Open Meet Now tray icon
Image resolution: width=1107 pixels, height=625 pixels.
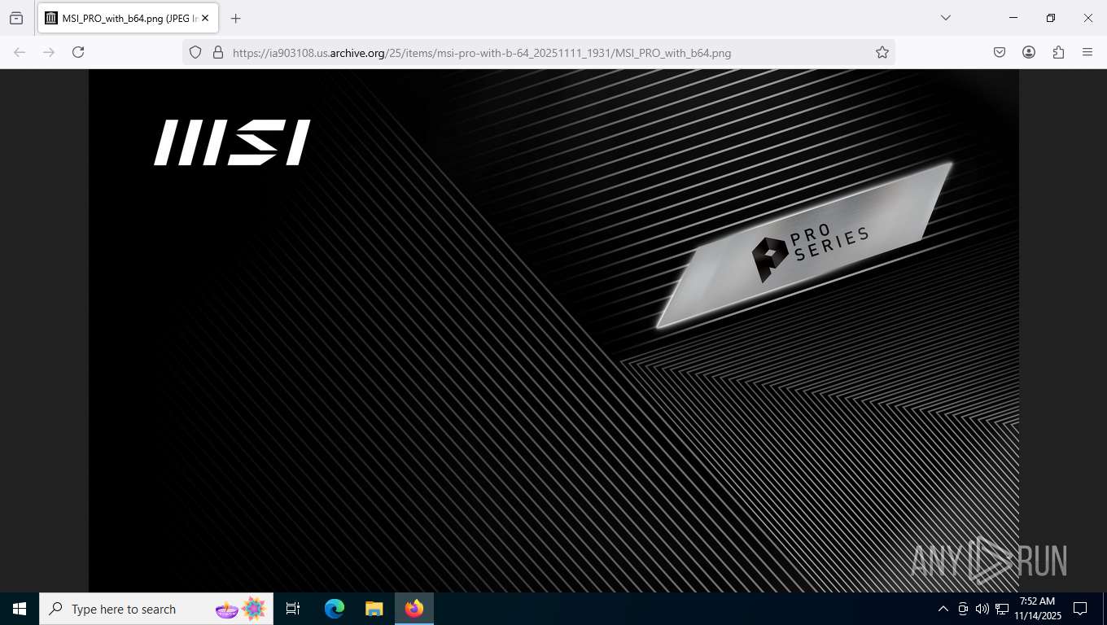click(963, 609)
